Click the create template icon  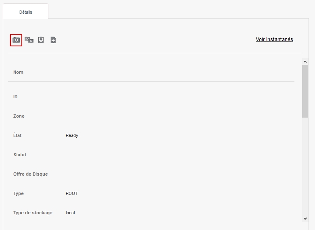pos(53,40)
